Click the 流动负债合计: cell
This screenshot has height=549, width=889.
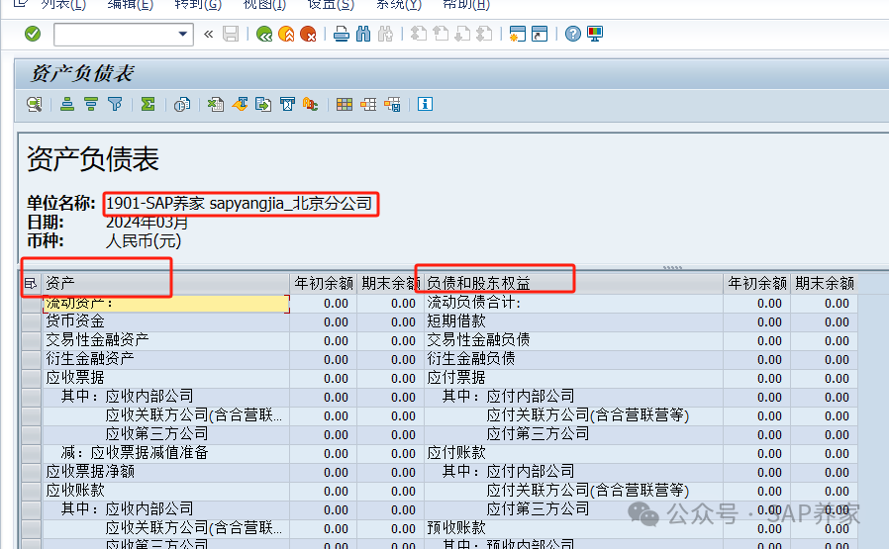[574, 303]
